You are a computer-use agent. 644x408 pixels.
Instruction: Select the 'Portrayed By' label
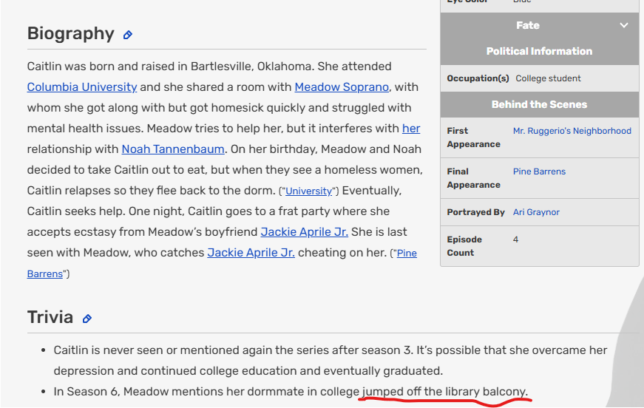475,212
